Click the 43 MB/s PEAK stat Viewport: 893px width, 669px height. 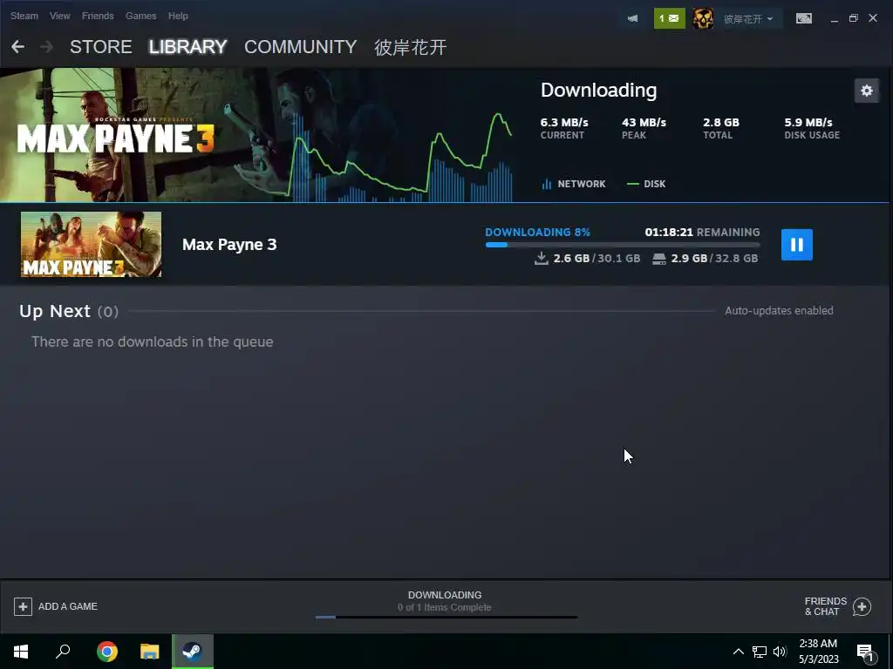pos(644,128)
